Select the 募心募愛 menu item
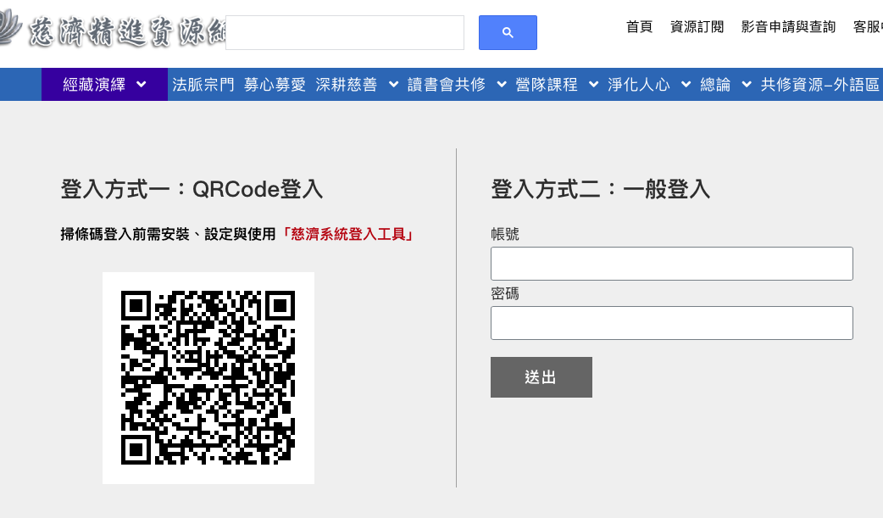883x518 pixels. tap(275, 85)
